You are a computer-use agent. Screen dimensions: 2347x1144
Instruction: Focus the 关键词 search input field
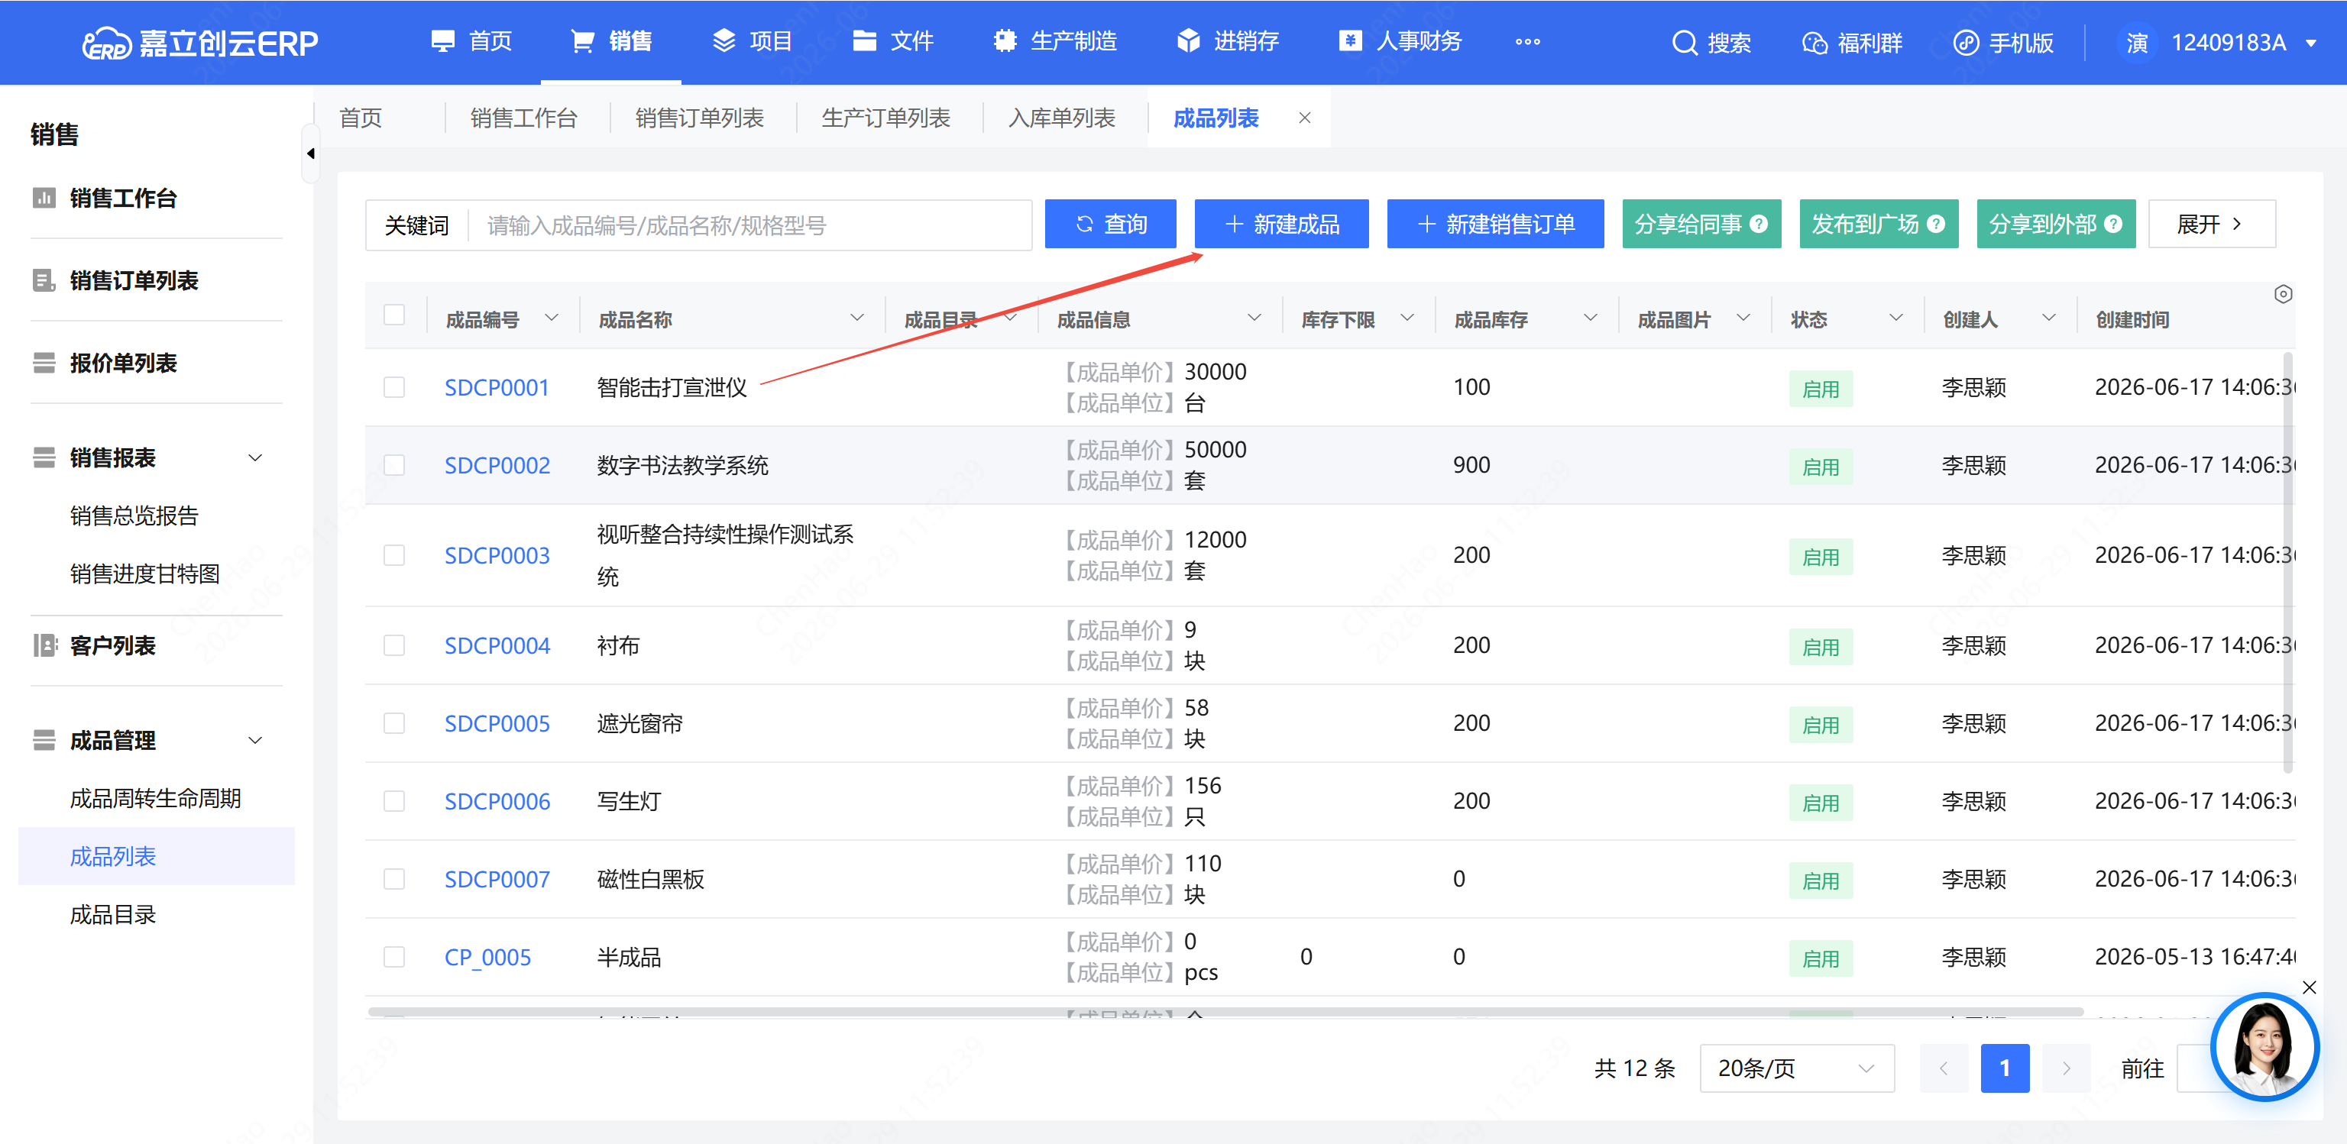tap(749, 225)
